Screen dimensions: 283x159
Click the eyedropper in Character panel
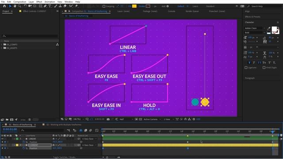[269, 28]
